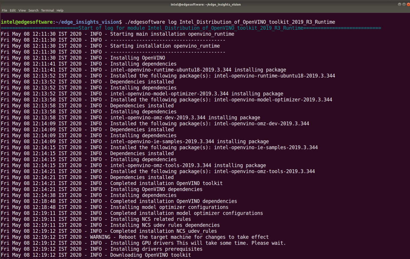This screenshot has width=410, height=259.
Task: Minimize the terminal window
Action: click(399, 4)
